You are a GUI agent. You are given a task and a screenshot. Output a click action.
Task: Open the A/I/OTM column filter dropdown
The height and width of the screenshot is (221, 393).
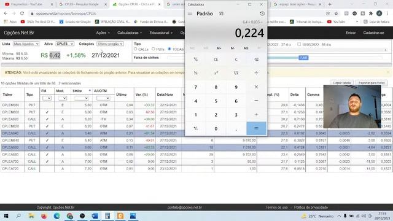[103, 98]
